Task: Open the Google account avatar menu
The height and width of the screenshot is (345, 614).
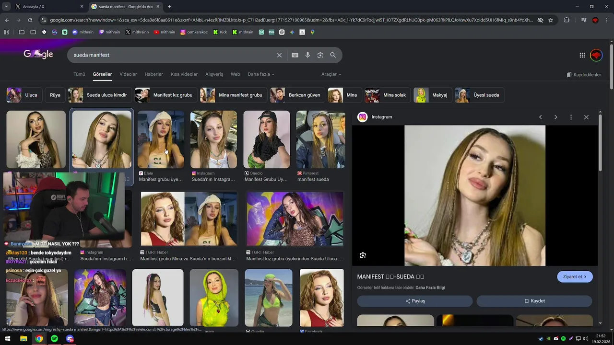Action: [x=596, y=55]
